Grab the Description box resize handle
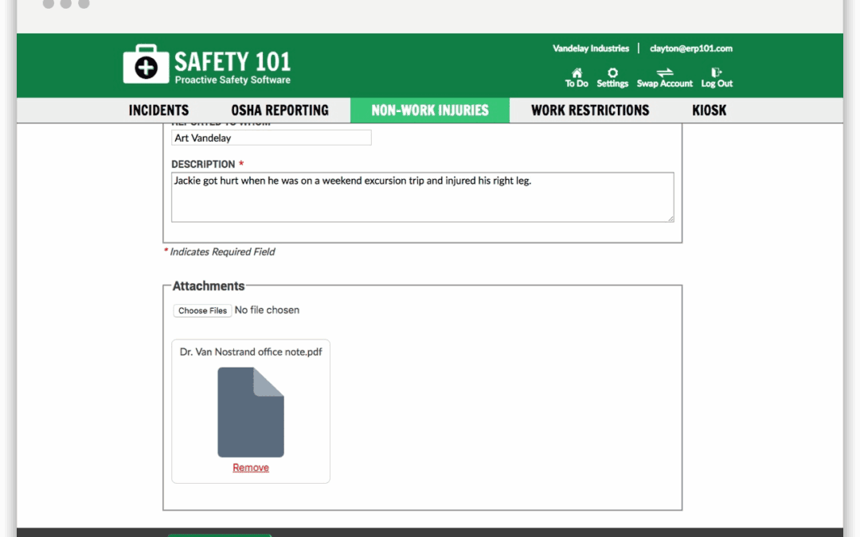 point(670,218)
